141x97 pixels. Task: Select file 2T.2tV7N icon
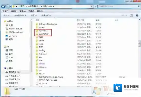(x=37, y=83)
